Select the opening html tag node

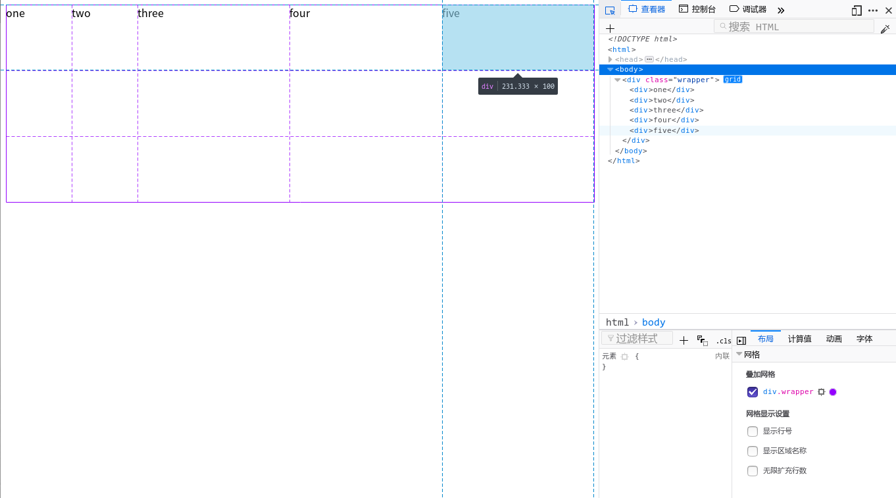(x=622, y=49)
